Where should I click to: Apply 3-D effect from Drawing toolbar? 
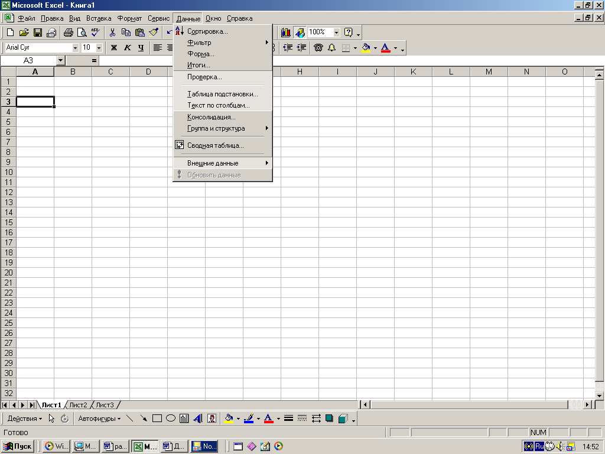click(x=343, y=419)
